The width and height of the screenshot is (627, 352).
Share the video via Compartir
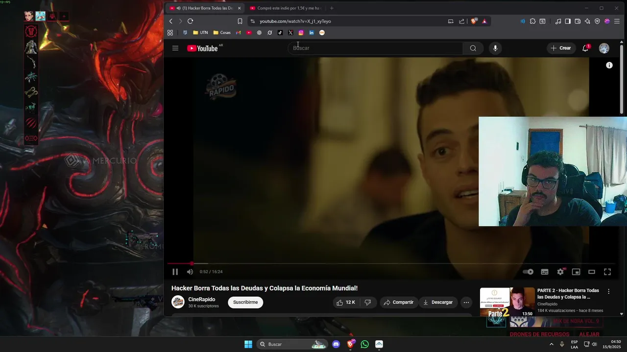[399, 302]
